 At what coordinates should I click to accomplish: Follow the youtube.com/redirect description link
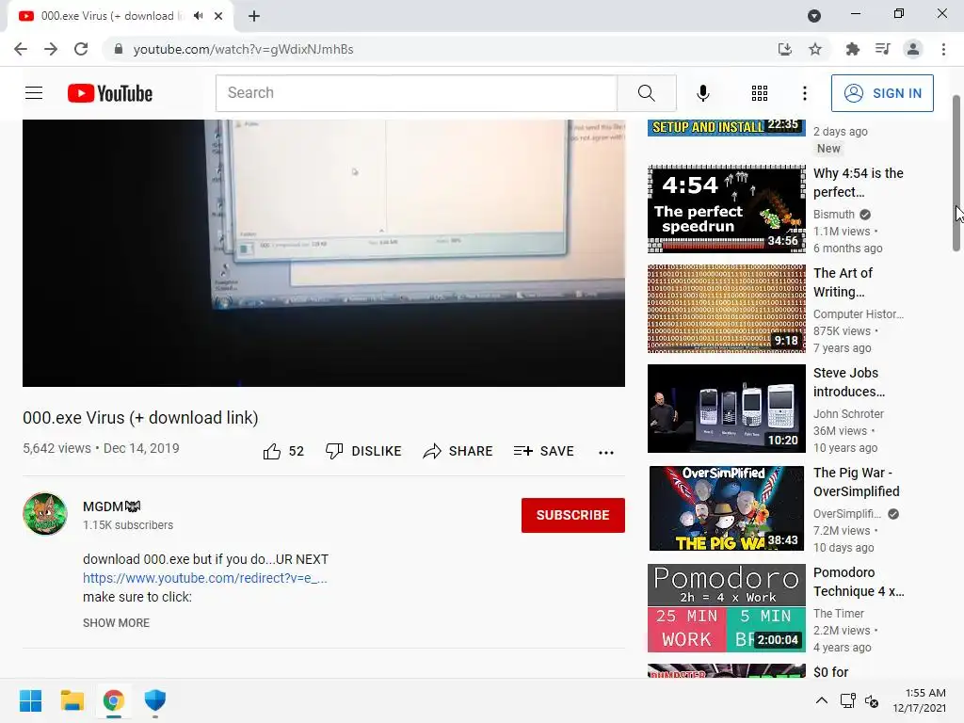(204, 578)
